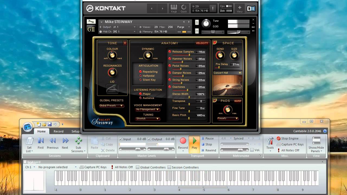Uncheck the Output checkbox
The width and height of the screenshot is (347, 195).
coord(149,139)
